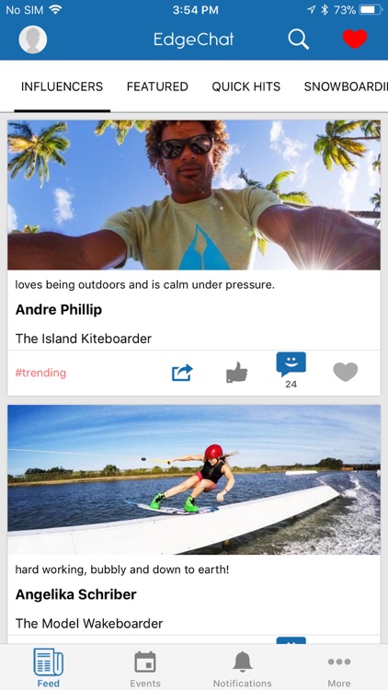Open the SNOWBOARDING category tab
388x690 pixels.
point(346,86)
